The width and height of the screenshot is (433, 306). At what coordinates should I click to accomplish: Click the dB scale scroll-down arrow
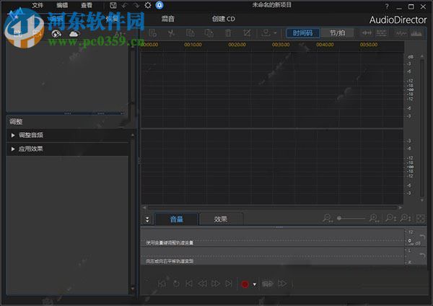point(422,200)
